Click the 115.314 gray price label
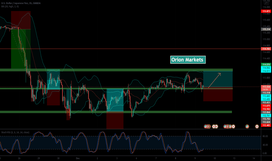This screenshot has height=161, width=272. [266, 29]
